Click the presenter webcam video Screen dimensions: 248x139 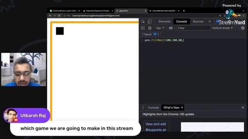pyautogui.click(x=24, y=69)
